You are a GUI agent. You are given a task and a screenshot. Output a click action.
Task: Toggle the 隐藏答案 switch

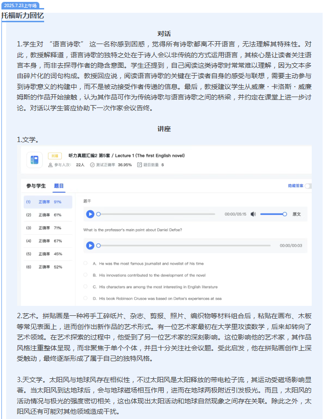[308, 186]
